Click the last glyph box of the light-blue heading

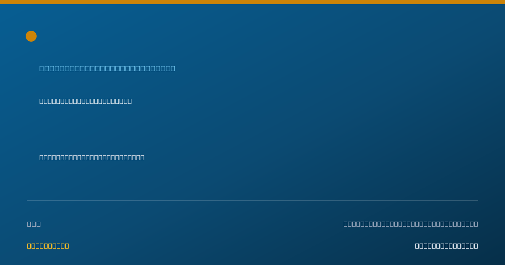click(173, 68)
